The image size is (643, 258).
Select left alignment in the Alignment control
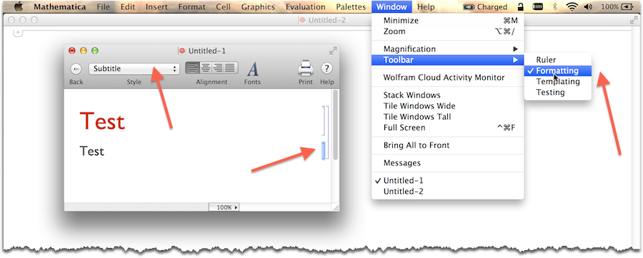[192, 68]
